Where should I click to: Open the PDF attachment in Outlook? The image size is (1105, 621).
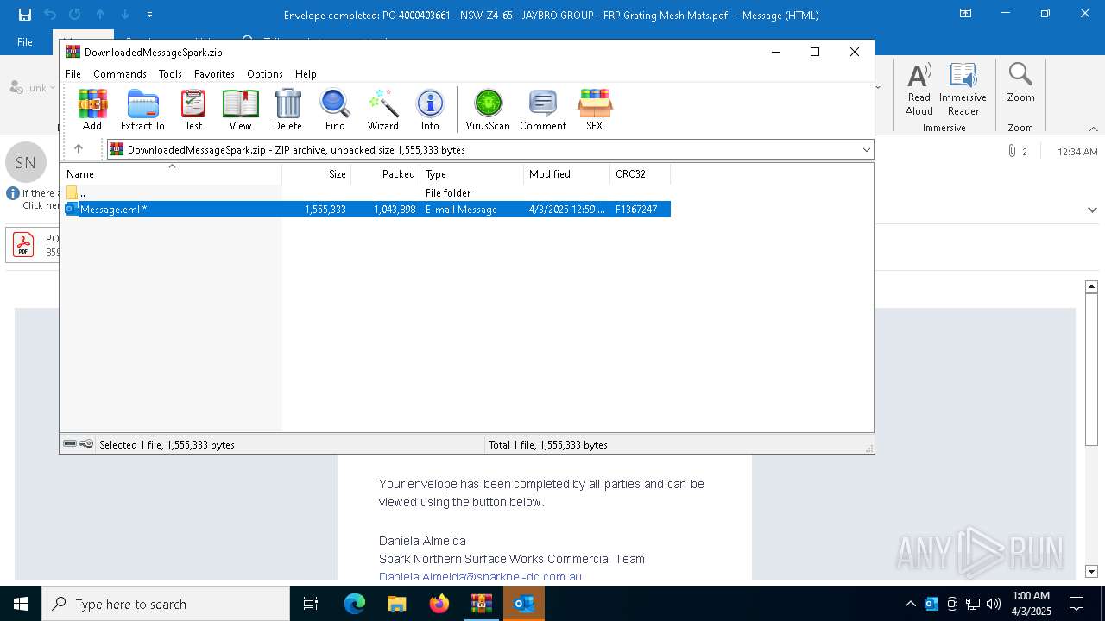pyautogui.click(x=33, y=245)
